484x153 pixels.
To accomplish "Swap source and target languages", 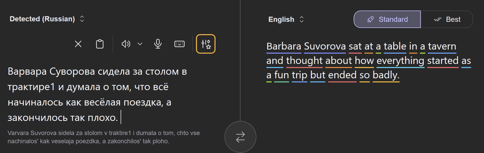I will [x=240, y=137].
